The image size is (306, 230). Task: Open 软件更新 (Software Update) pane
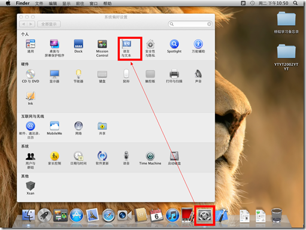[x=102, y=158]
